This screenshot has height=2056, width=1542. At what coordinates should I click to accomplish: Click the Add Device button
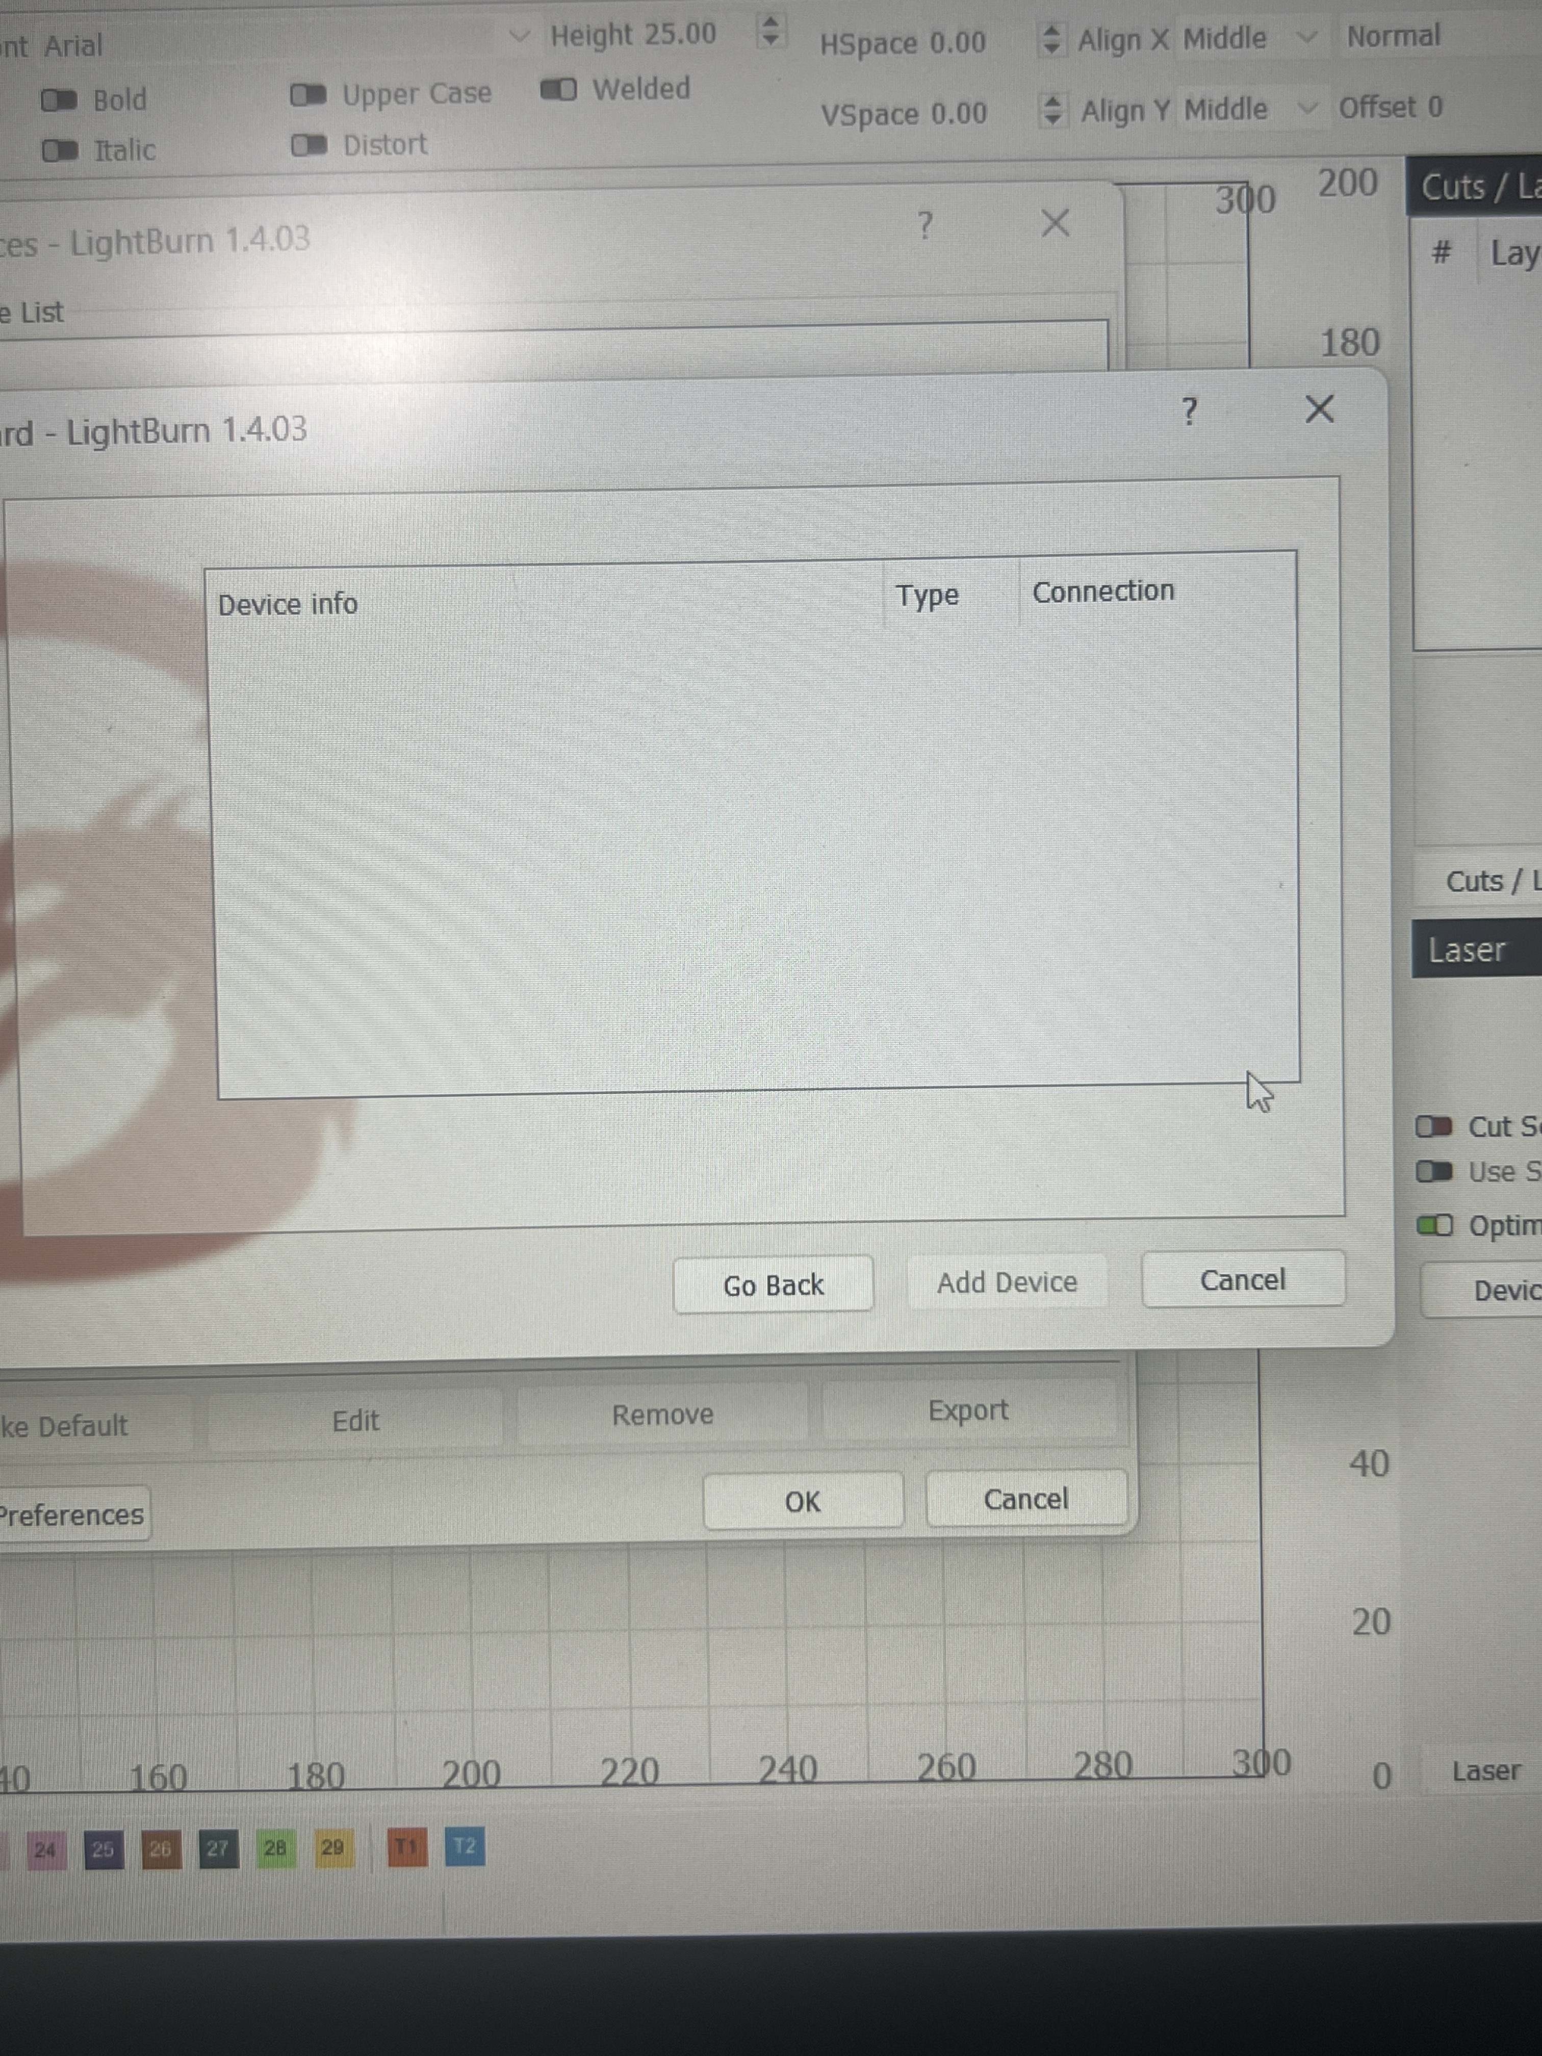pos(1007,1282)
